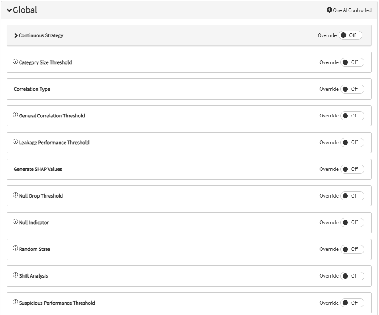Enable Override for Correlation Type
The width and height of the screenshot is (379, 315).
tap(352, 89)
